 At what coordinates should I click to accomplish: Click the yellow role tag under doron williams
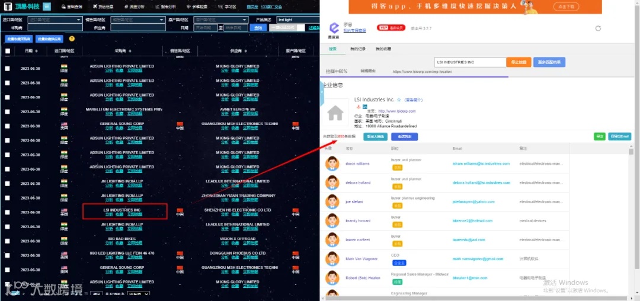point(397,167)
